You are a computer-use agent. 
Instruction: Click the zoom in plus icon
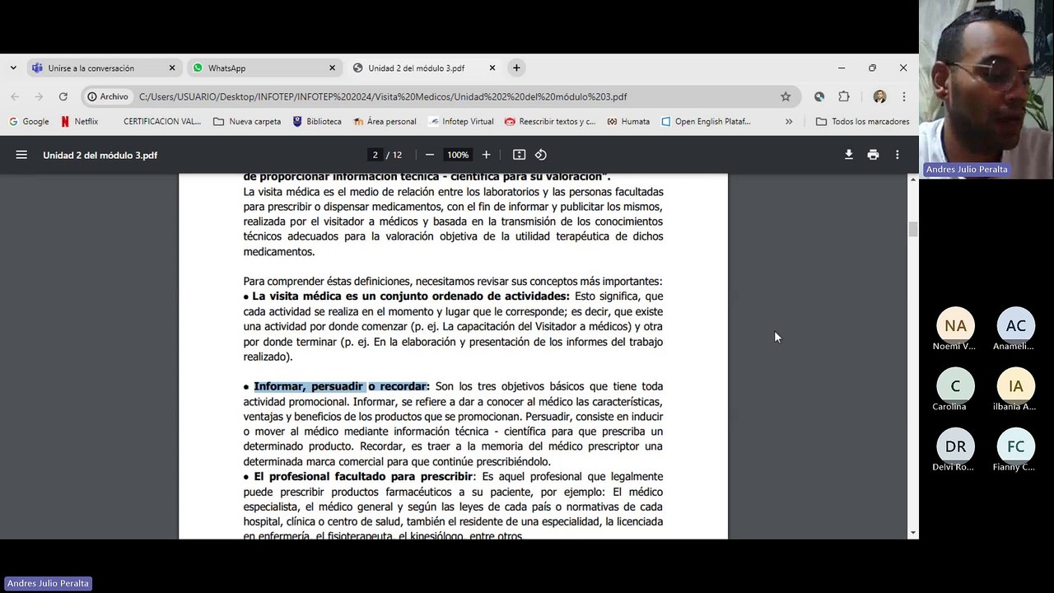click(486, 155)
